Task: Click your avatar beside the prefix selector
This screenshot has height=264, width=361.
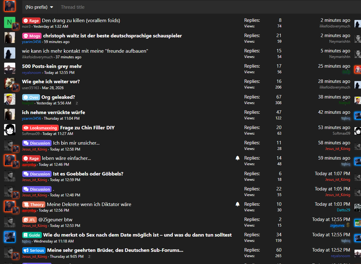Action: (x=10, y=6)
